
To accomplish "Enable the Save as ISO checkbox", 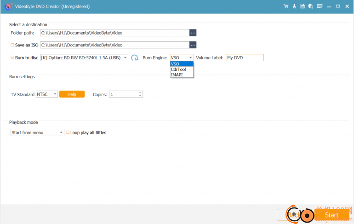I will [x=12, y=45].
